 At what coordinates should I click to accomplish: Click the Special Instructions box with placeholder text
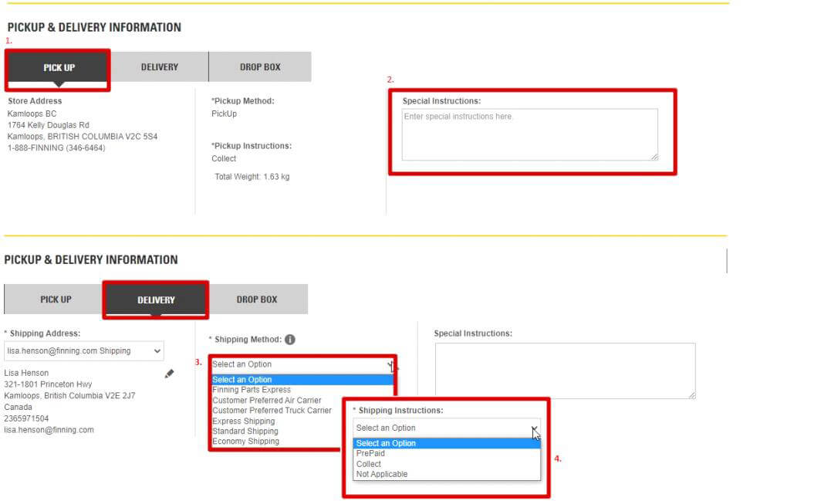point(529,134)
